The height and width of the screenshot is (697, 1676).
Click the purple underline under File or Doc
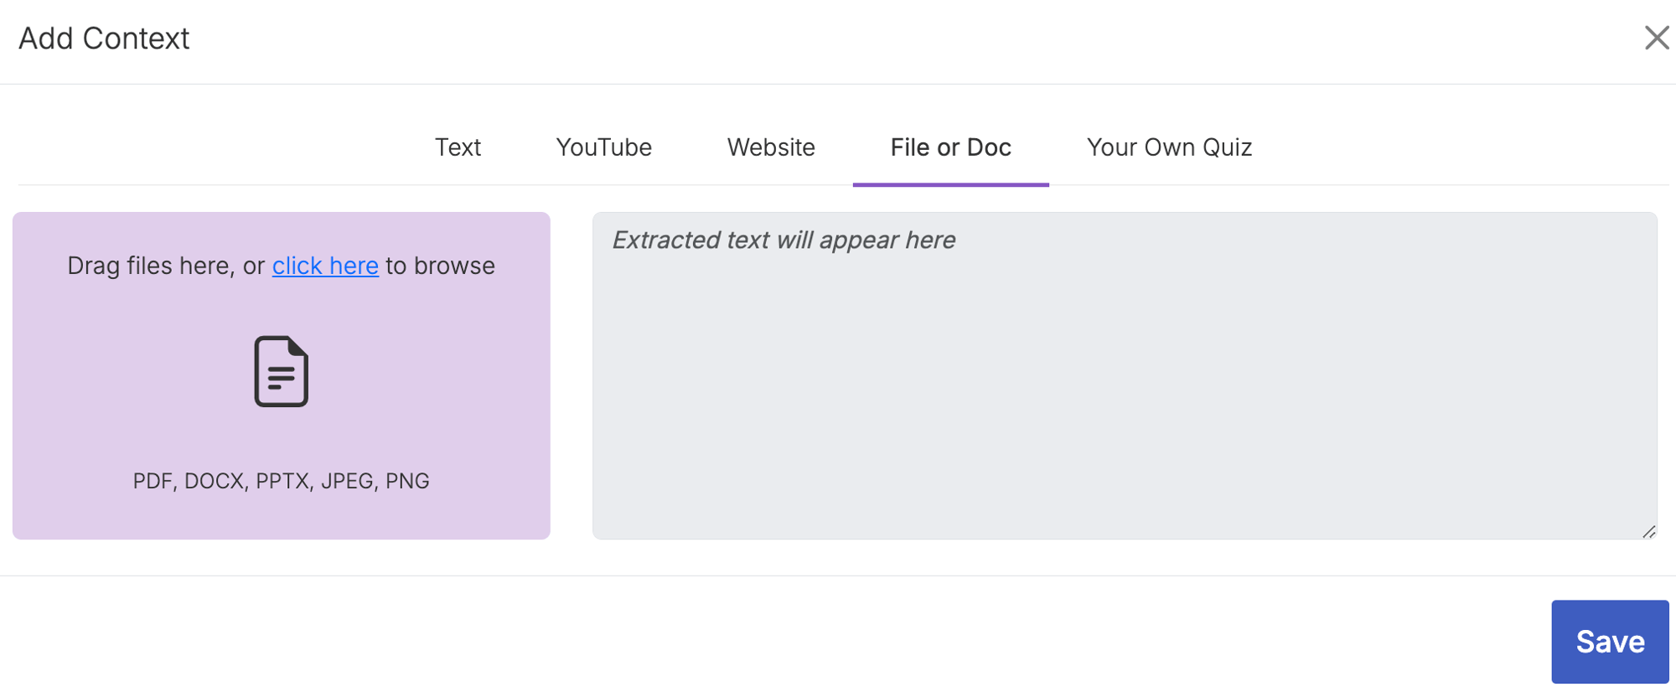(950, 184)
